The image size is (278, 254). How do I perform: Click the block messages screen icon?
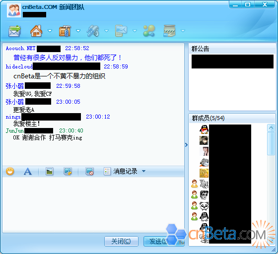(89, 171)
